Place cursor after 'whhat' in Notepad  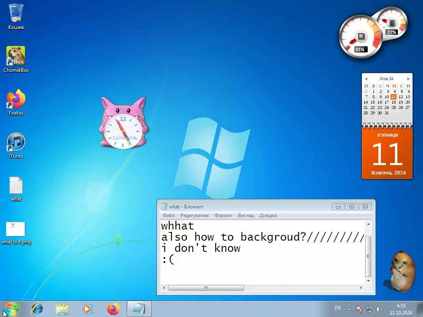194,226
